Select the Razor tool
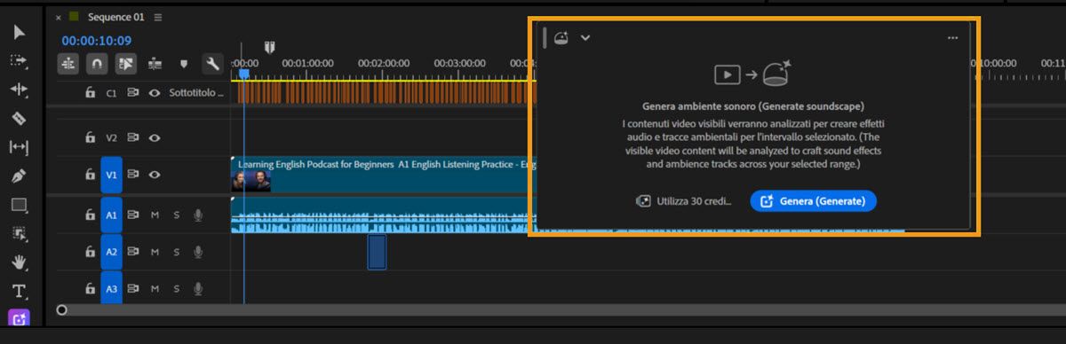The image size is (1066, 344). coord(19,118)
